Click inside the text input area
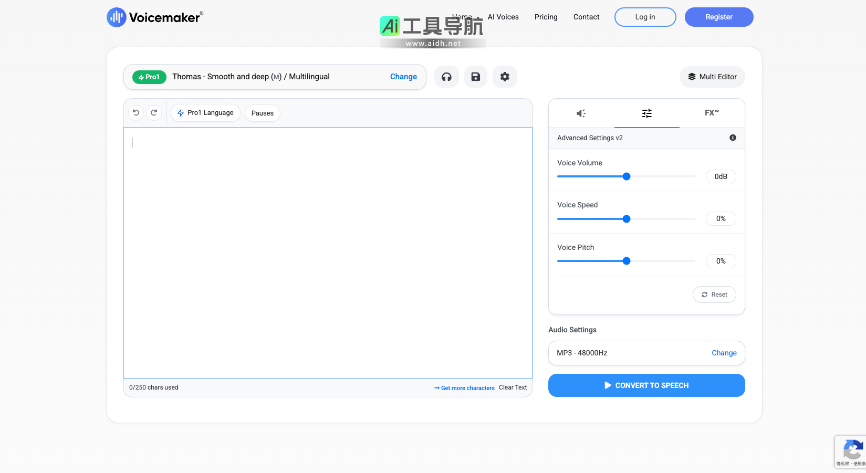Viewport: 866px width, 473px height. (328, 252)
